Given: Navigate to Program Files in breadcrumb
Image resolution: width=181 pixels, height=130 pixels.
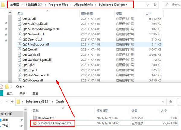Looking at the screenshot, I should (58, 5).
